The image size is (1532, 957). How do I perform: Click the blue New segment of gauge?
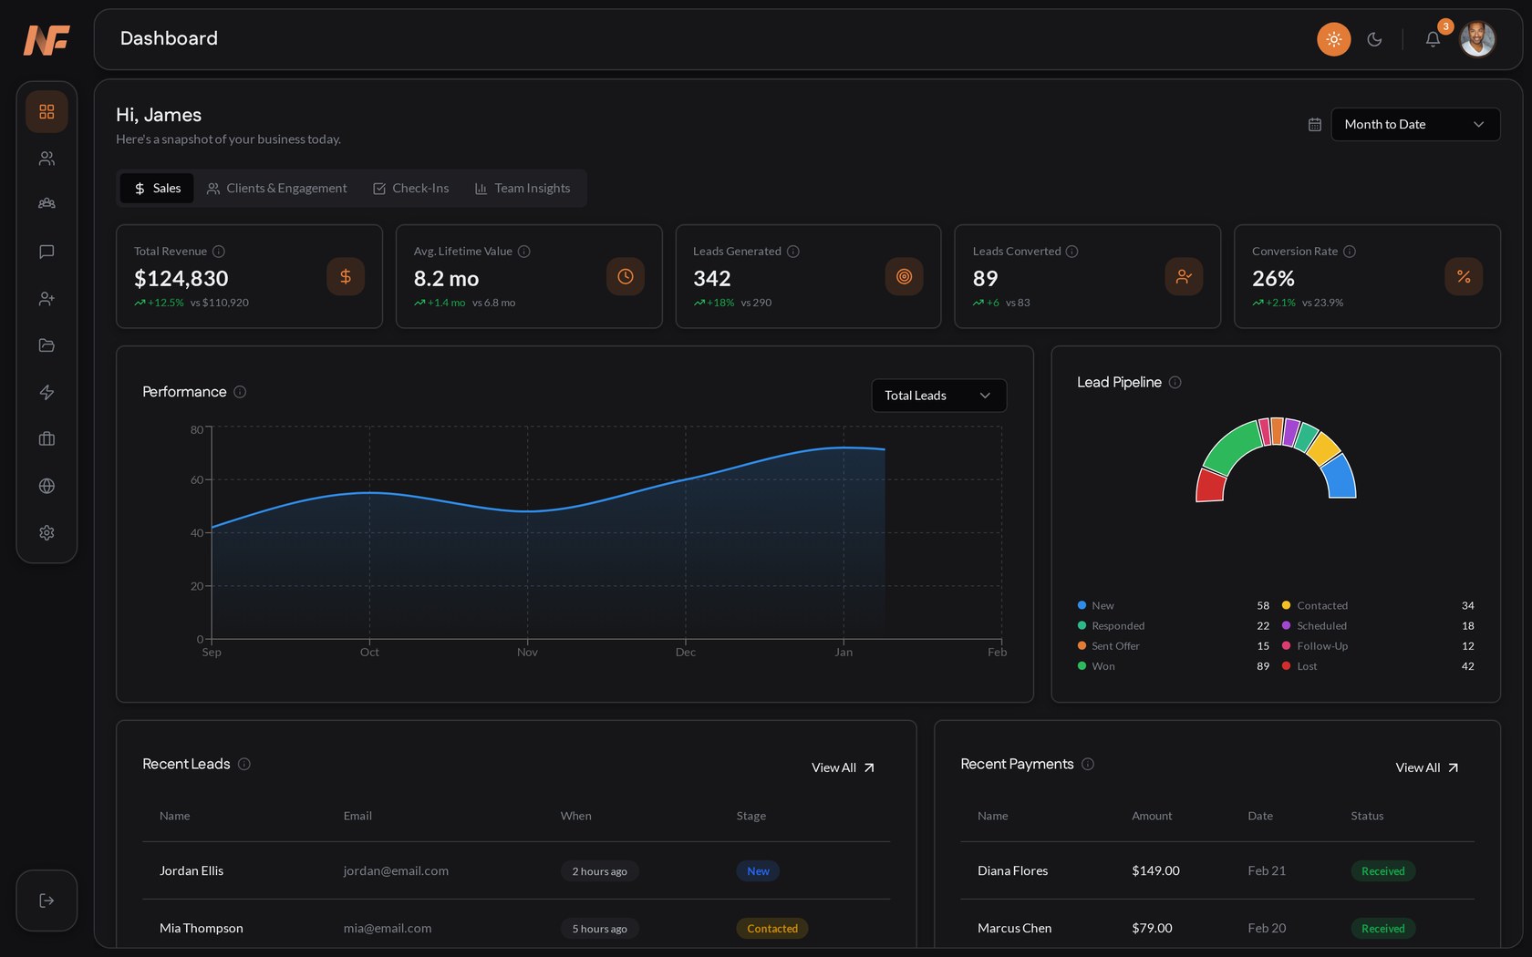click(1340, 477)
